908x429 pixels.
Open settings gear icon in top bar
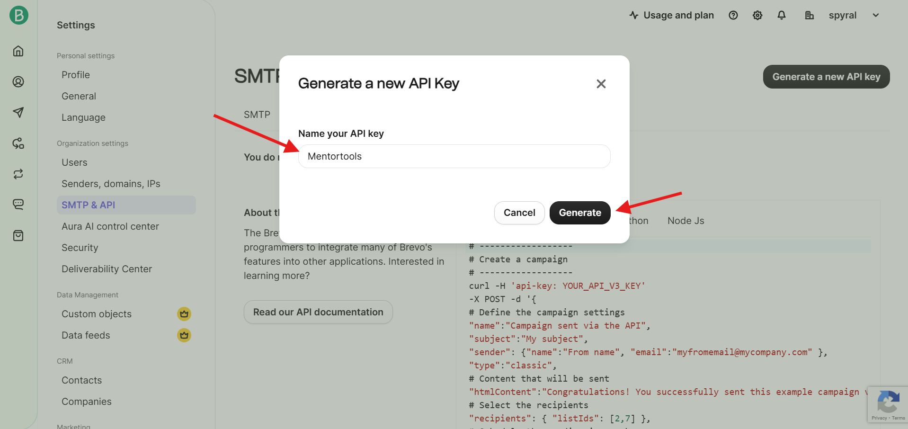pos(757,15)
